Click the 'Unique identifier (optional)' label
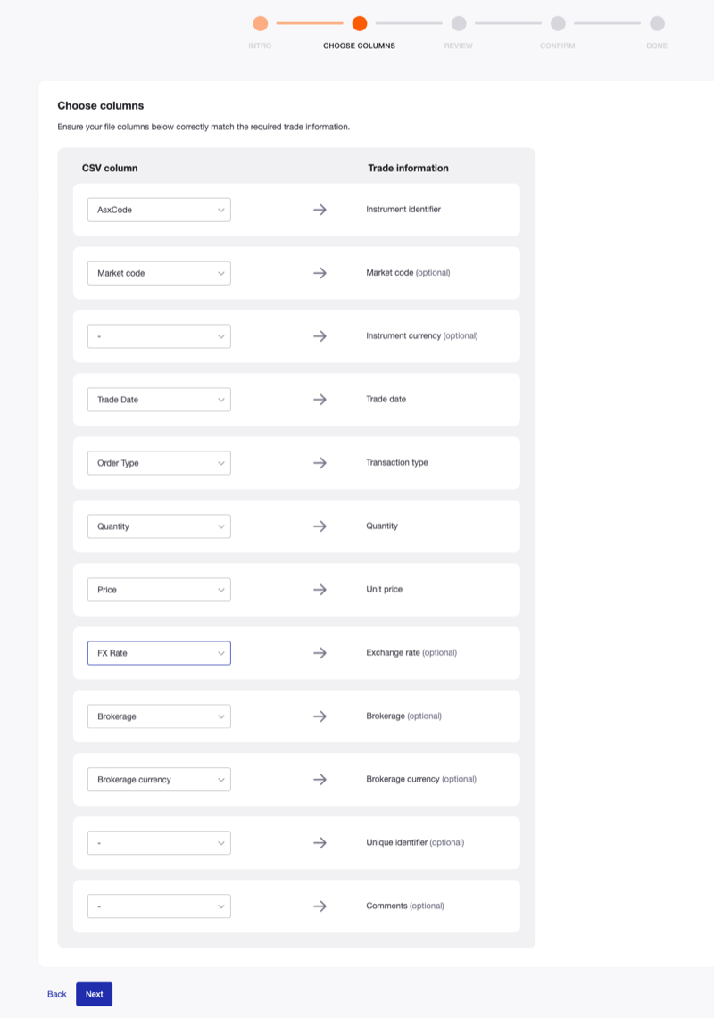This screenshot has height=1018, width=714. coord(415,842)
